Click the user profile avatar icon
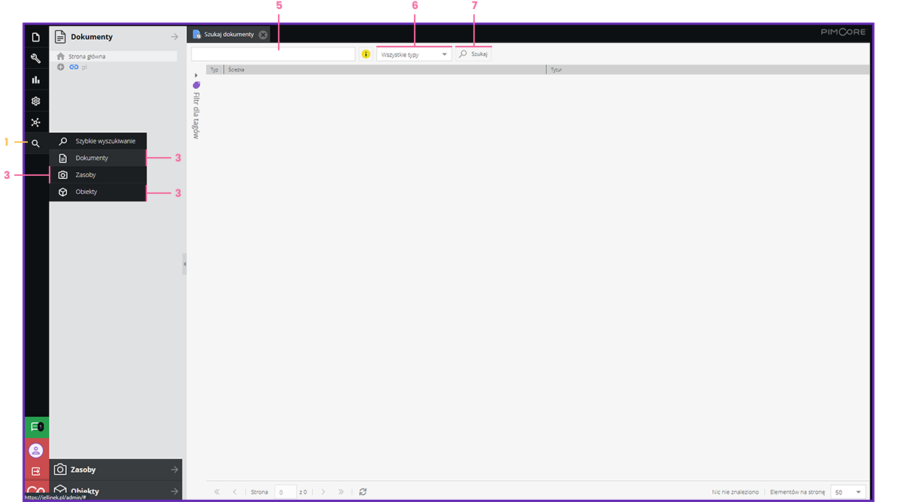Viewport: 897px width, 502px height. coord(35,450)
